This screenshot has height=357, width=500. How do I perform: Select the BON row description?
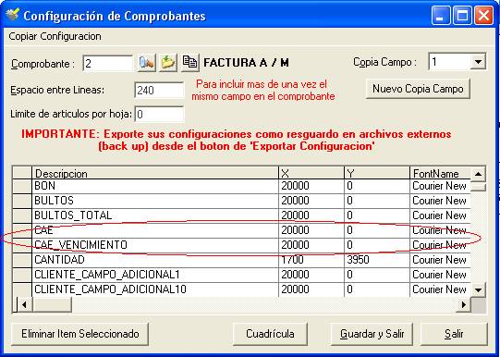pyautogui.click(x=155, y=186)
